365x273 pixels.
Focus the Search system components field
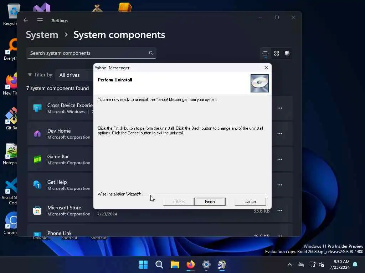pyautogui.click(x=91, y=53)
